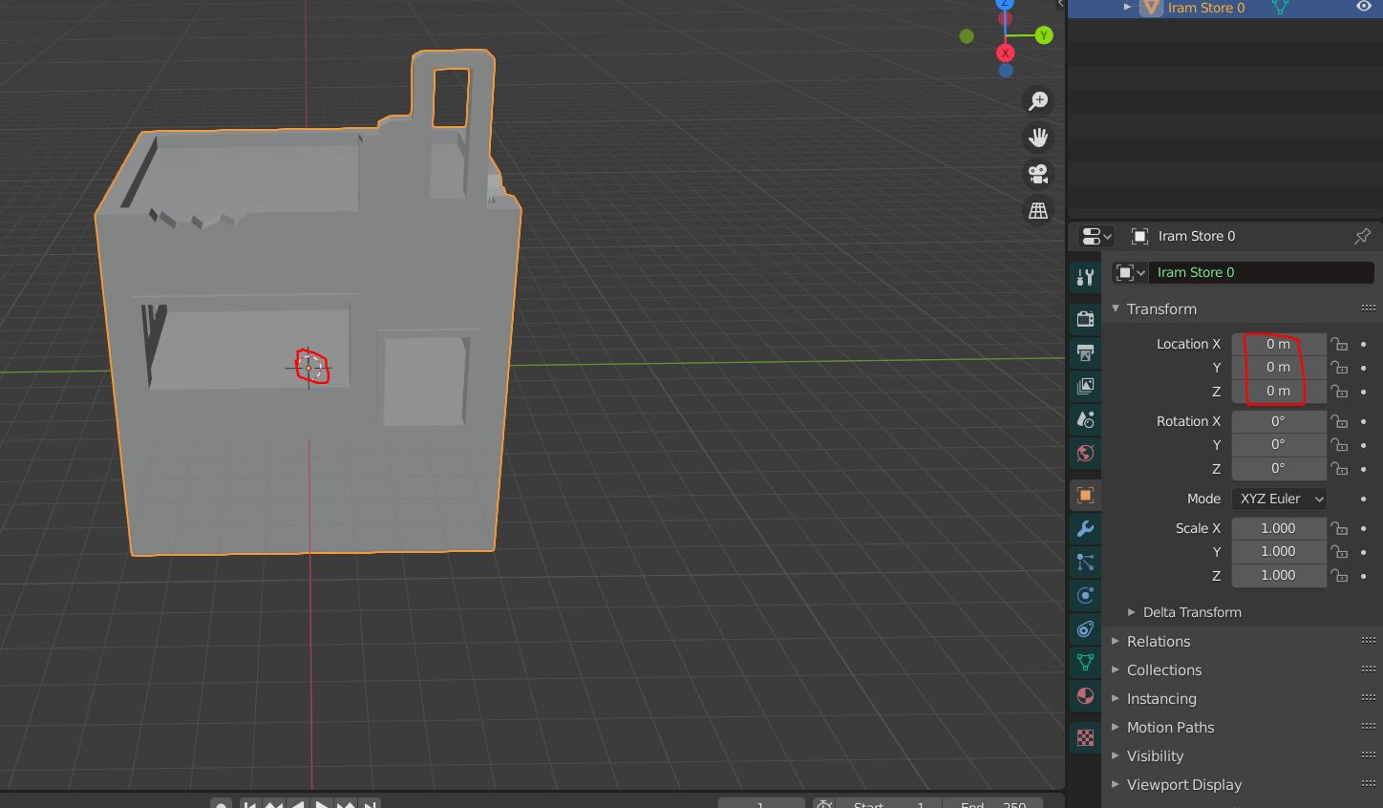This screenshot has width=1383, height=808.
Task: Open the Object Constraints tab
Action: tap(1085, 628)
